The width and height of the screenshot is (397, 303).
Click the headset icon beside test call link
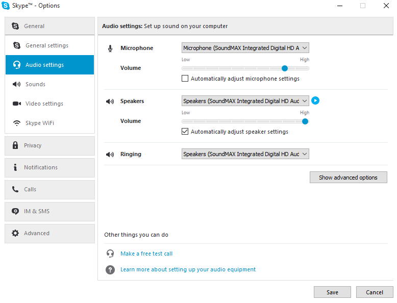pyautogui.click(x=110, y=254)
